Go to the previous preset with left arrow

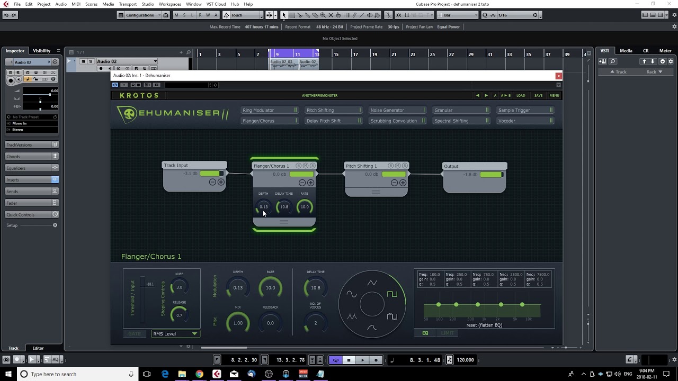[x=477, y=96]
